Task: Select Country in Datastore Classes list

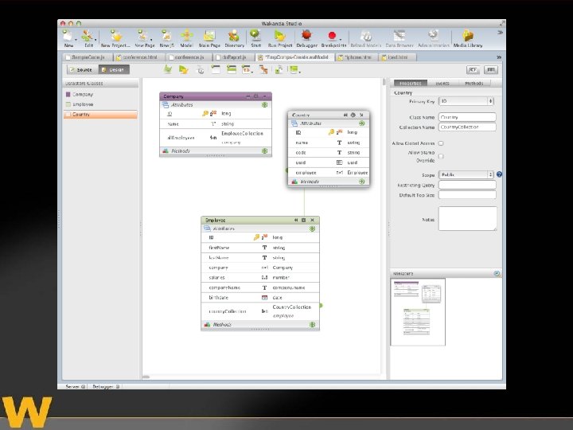Action: pos(100,115)
